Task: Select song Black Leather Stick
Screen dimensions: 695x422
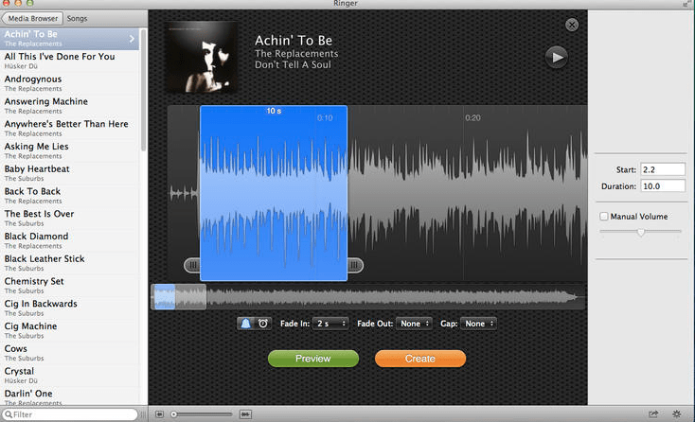Action: pos(69,263)
